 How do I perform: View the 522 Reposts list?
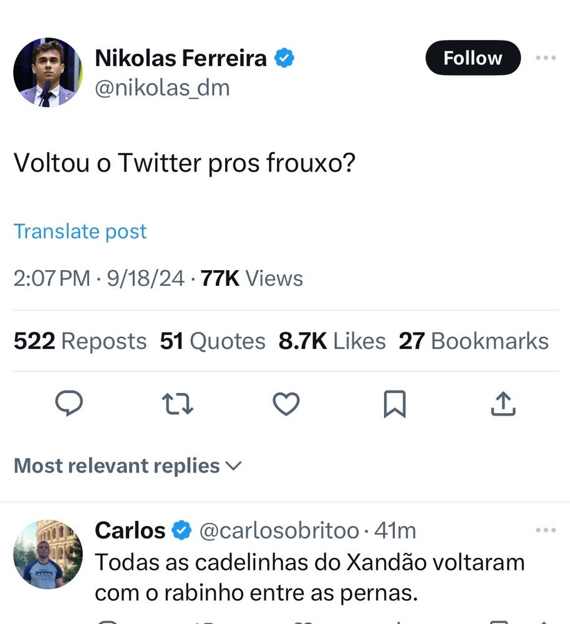click(80, 341)
